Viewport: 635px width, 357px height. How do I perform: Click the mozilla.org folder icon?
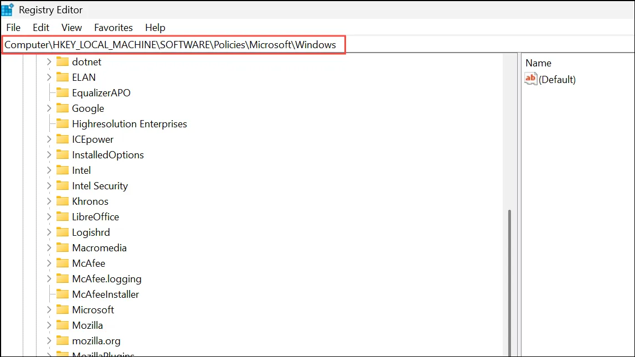pos(63,340)
